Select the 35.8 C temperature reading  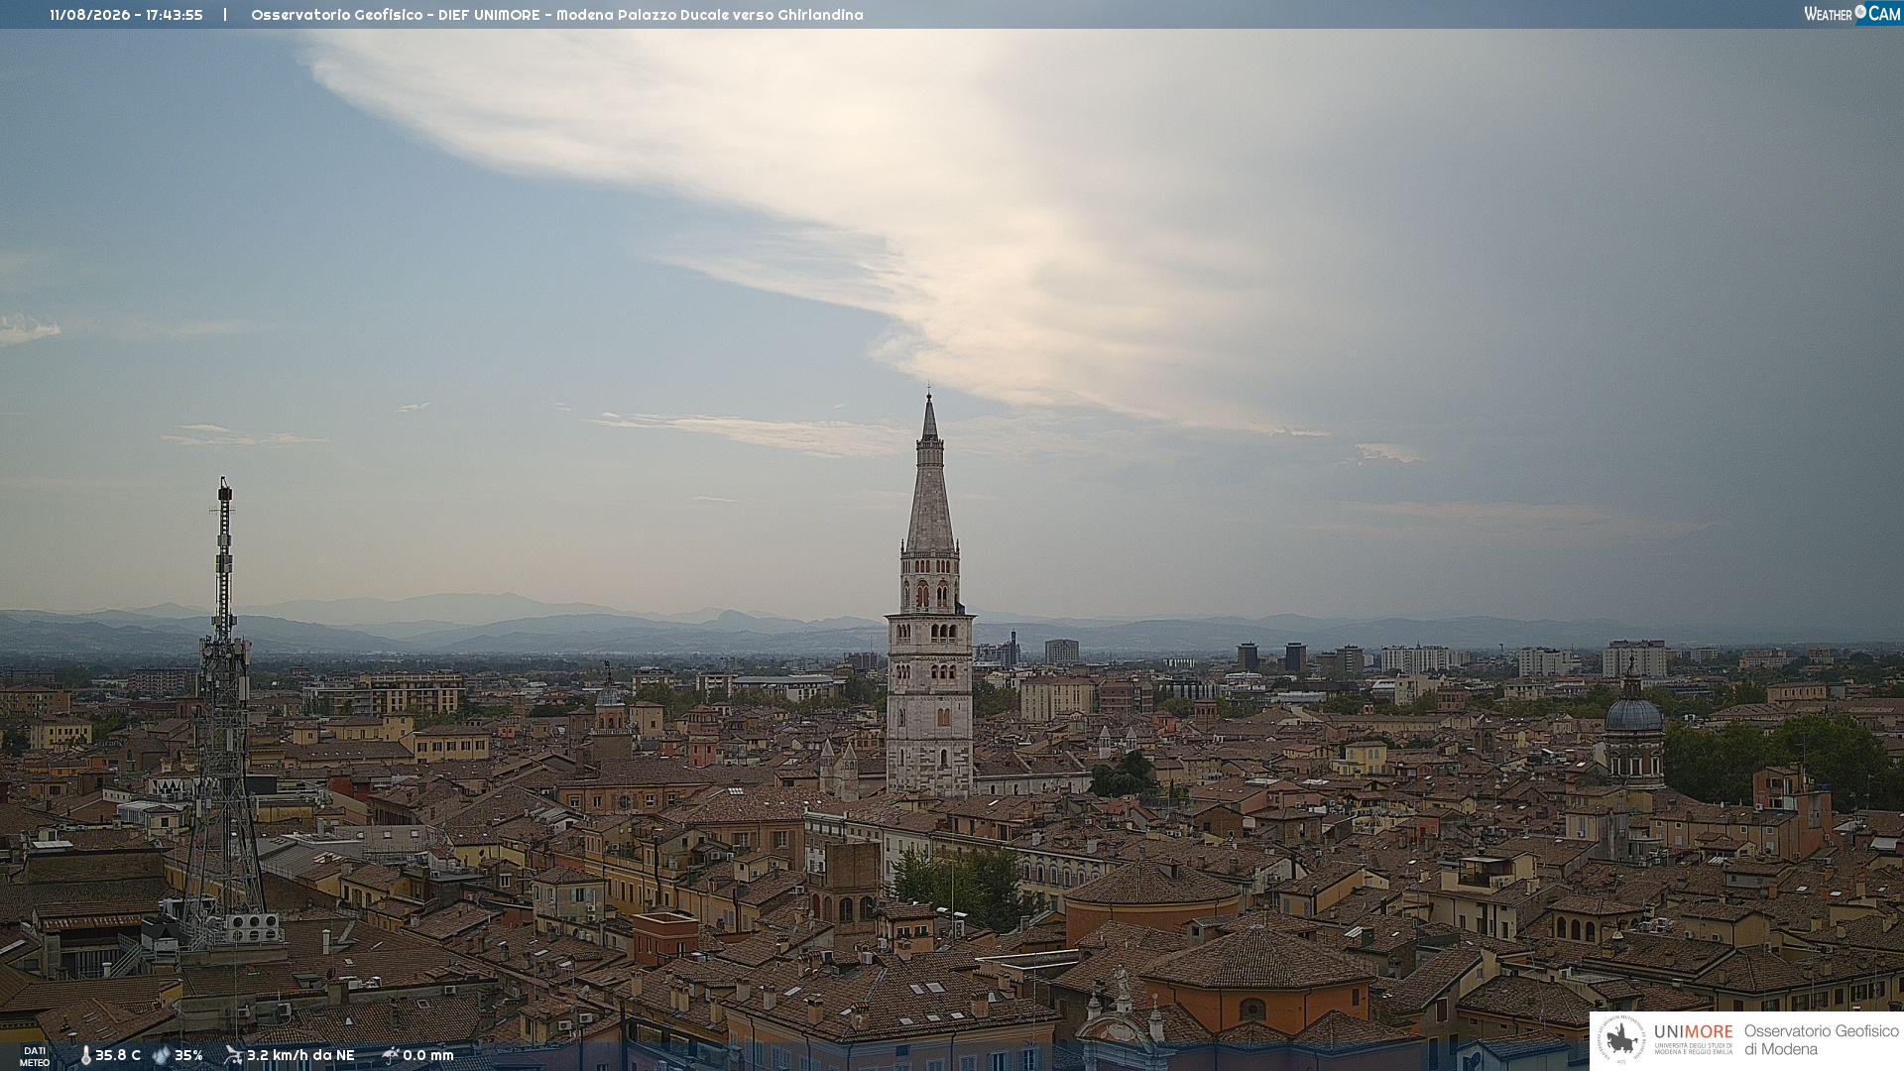pos(118,1055)
